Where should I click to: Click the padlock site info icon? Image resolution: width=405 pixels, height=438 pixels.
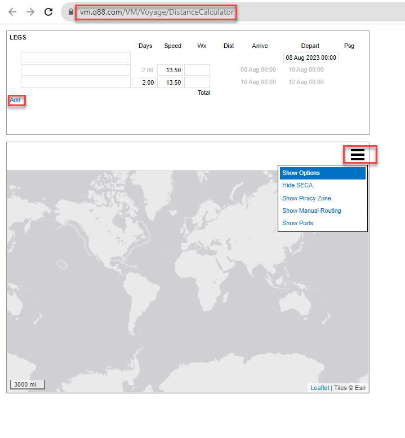click(70, 12)
